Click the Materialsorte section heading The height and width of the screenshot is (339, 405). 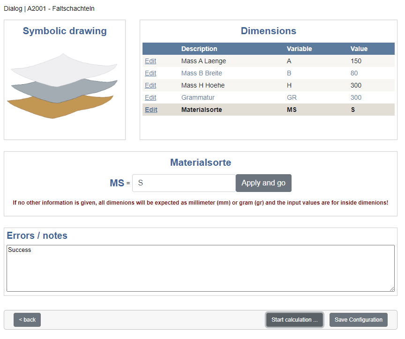tap(201, 162)
